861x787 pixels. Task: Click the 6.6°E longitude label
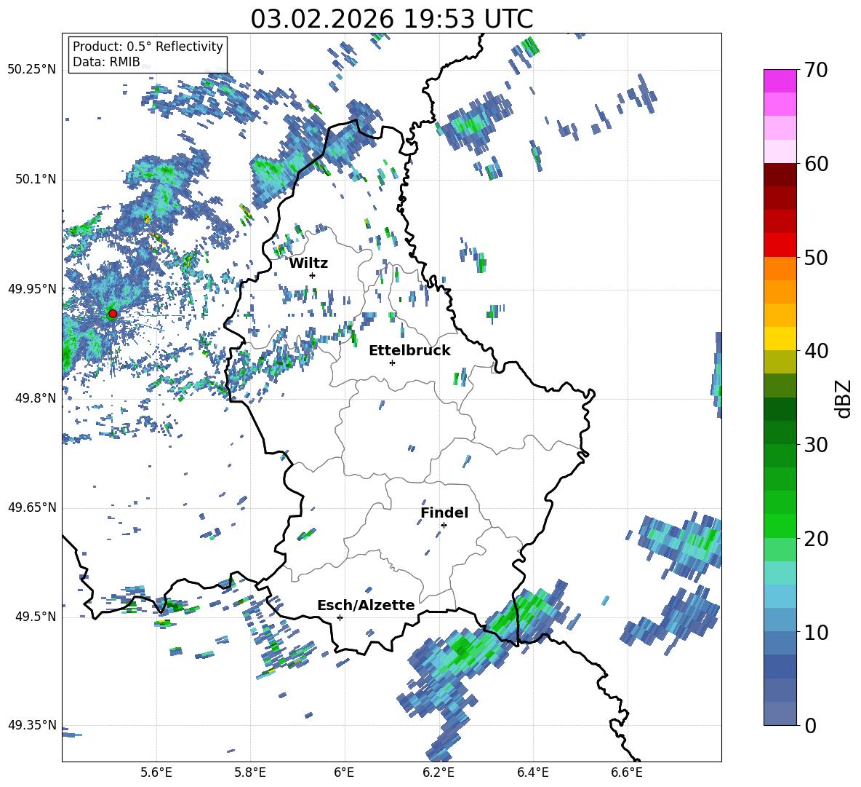click(x=627, y=772)
